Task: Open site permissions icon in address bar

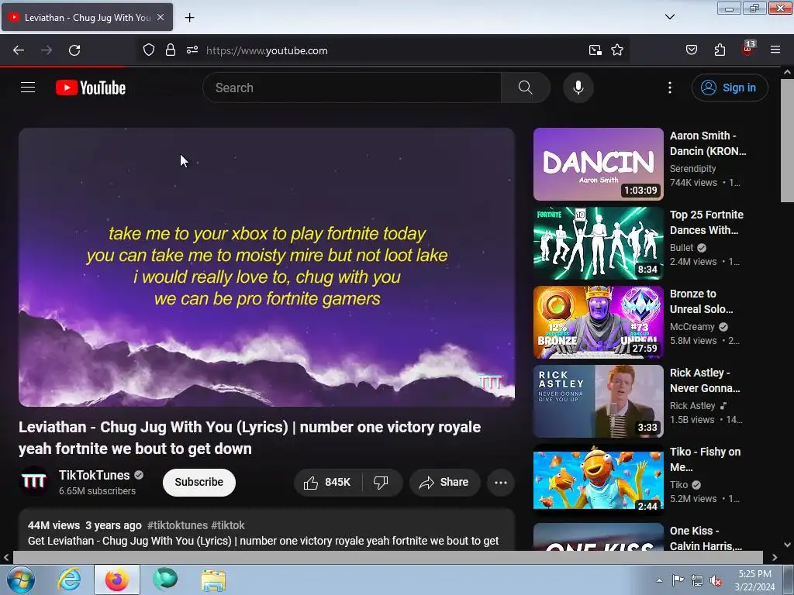Action: pyautogui.click(x=192, y=50)
